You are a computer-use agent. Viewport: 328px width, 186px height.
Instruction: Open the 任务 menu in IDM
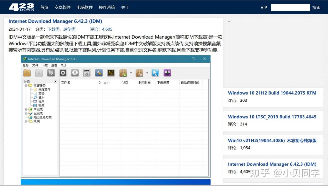[26, 65]
